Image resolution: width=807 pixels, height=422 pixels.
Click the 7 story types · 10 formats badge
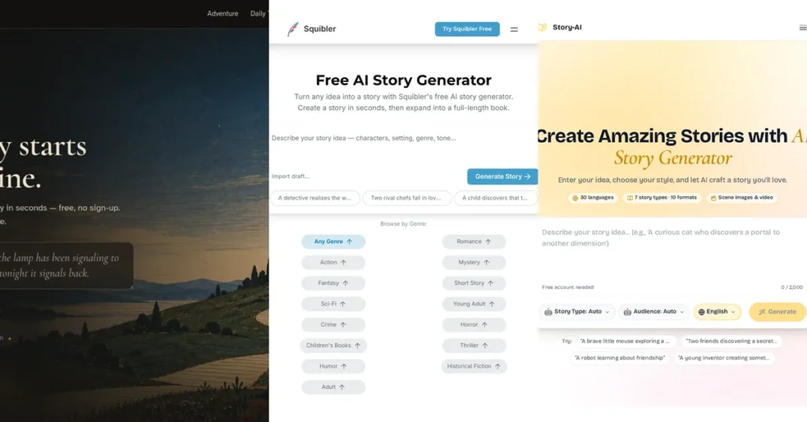(661, 198)
